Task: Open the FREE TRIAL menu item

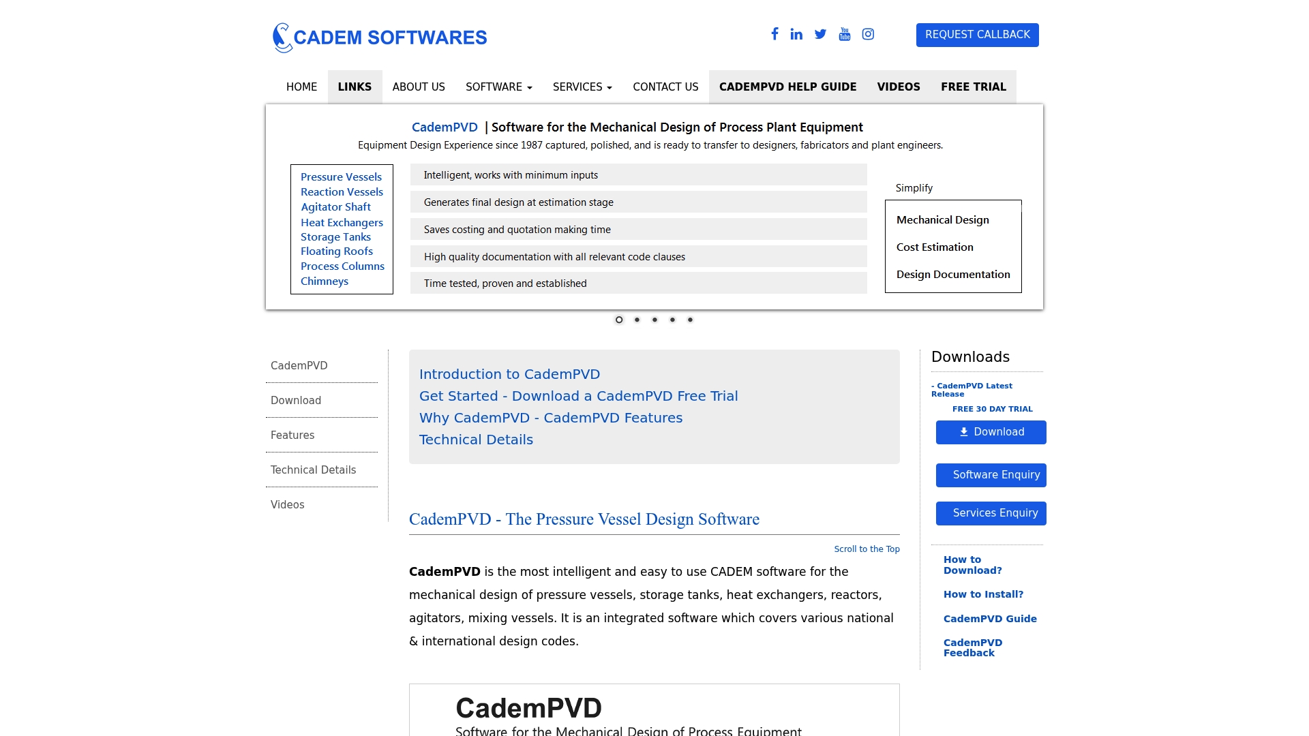Action: pos(974,87)
